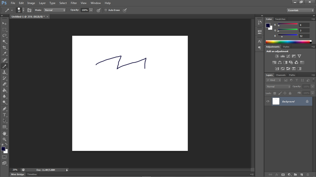Open the Timeline tab
The image size is (316, 177).
tap(32, 175)
